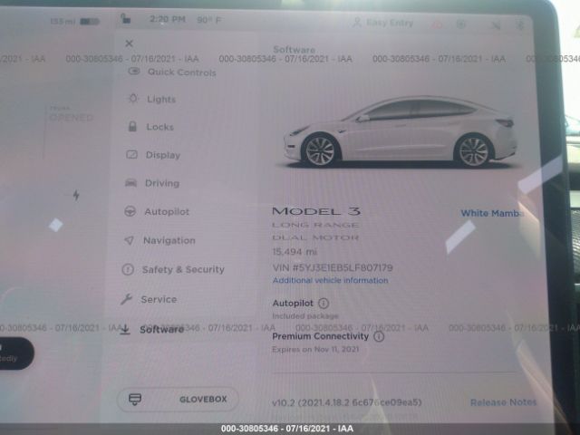Open the Driving settings
This screenshot has width=580, height=435.
tap(152, 183)
